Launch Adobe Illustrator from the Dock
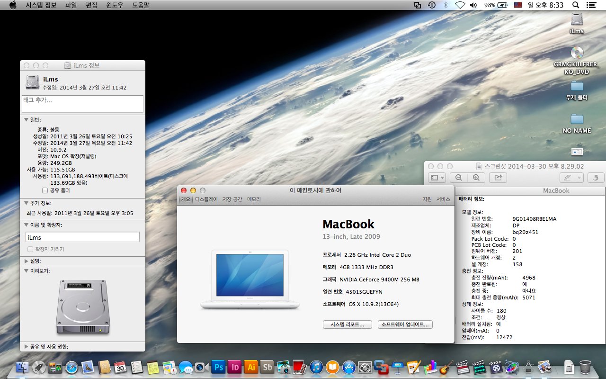The image size is (606, 379). pos(251,367)
